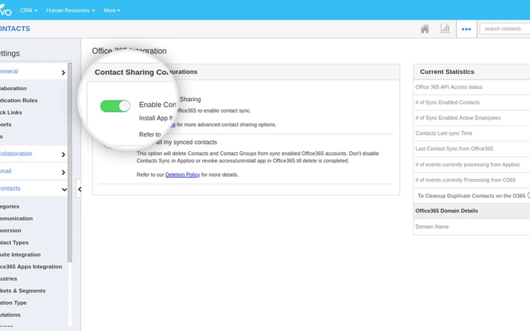This screenshot has height=331, width=530.
Task: Open the Deletion Policy link
Action: 183,174
